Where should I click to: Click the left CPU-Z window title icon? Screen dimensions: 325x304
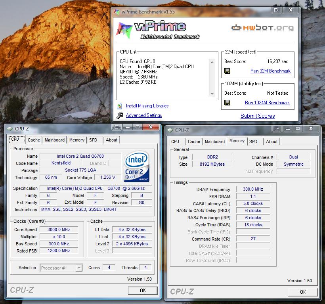[x=10, y=129]
